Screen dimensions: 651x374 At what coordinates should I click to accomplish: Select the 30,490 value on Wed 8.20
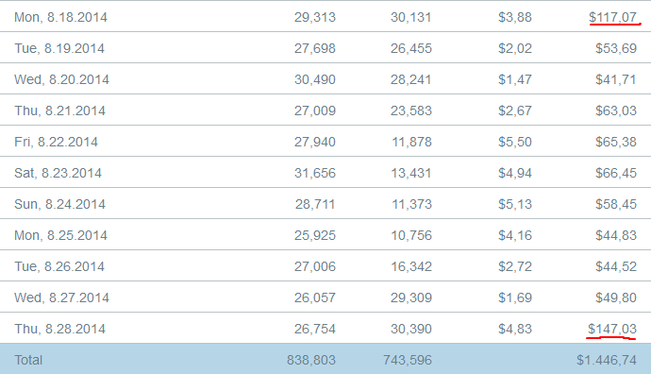pos(315,79)
